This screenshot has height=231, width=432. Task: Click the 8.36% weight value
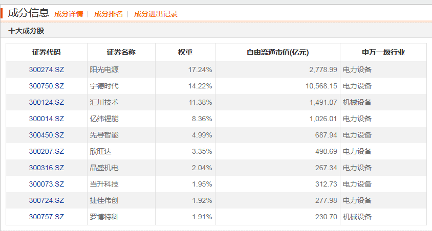pyautogui.click(x=202, y=119)
